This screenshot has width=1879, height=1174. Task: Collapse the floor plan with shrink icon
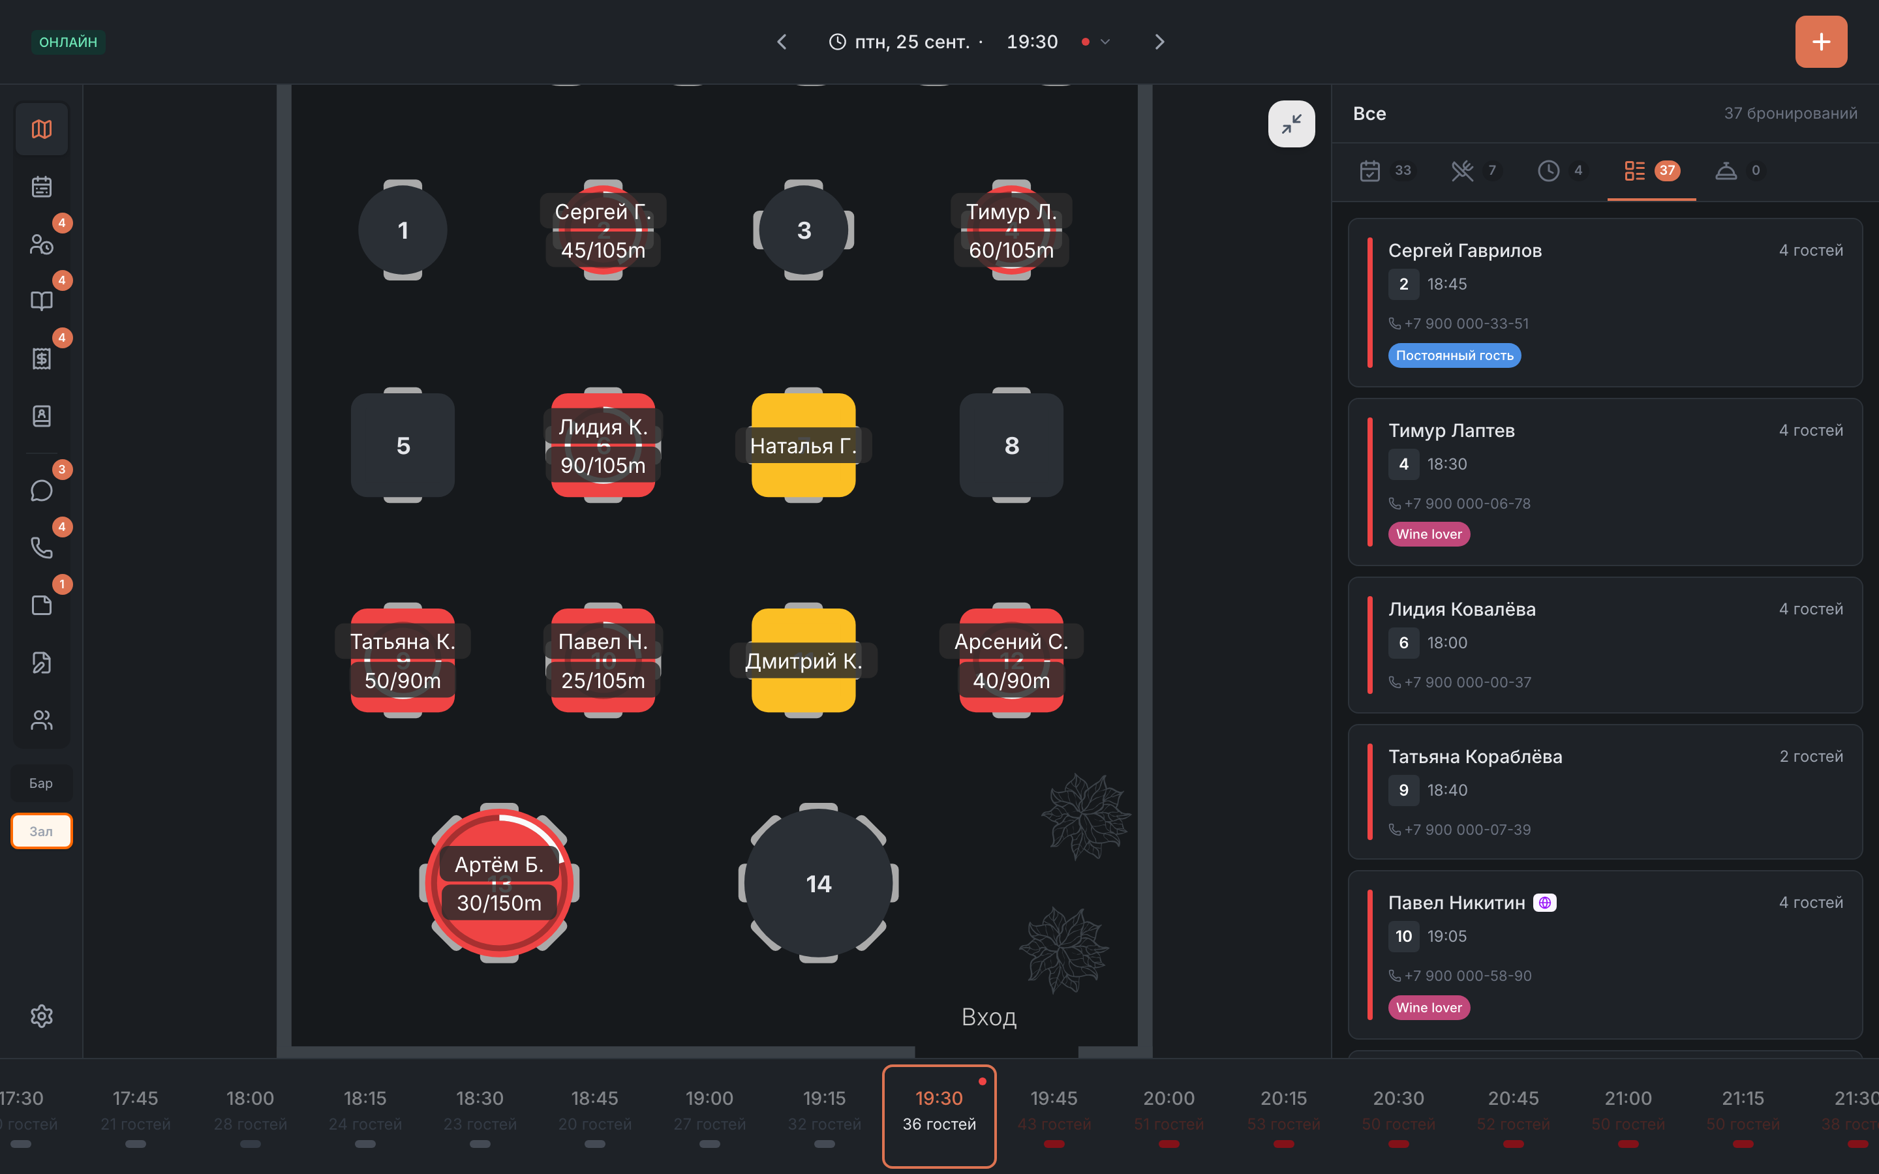pyautogui.click(x=1291, y=123)
